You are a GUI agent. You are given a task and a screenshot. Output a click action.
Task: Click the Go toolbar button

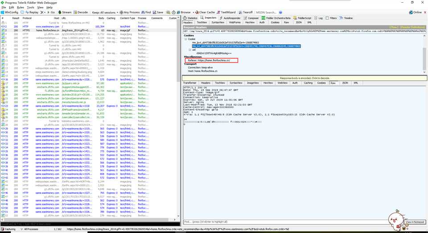point(51,12)
